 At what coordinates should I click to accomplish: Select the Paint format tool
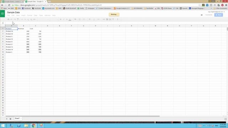click(18, 19)
